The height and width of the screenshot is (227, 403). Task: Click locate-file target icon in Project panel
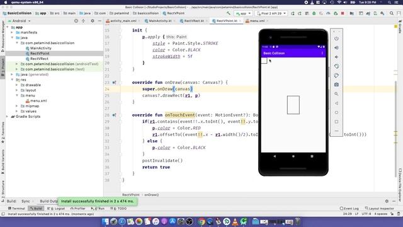point(76,21)
